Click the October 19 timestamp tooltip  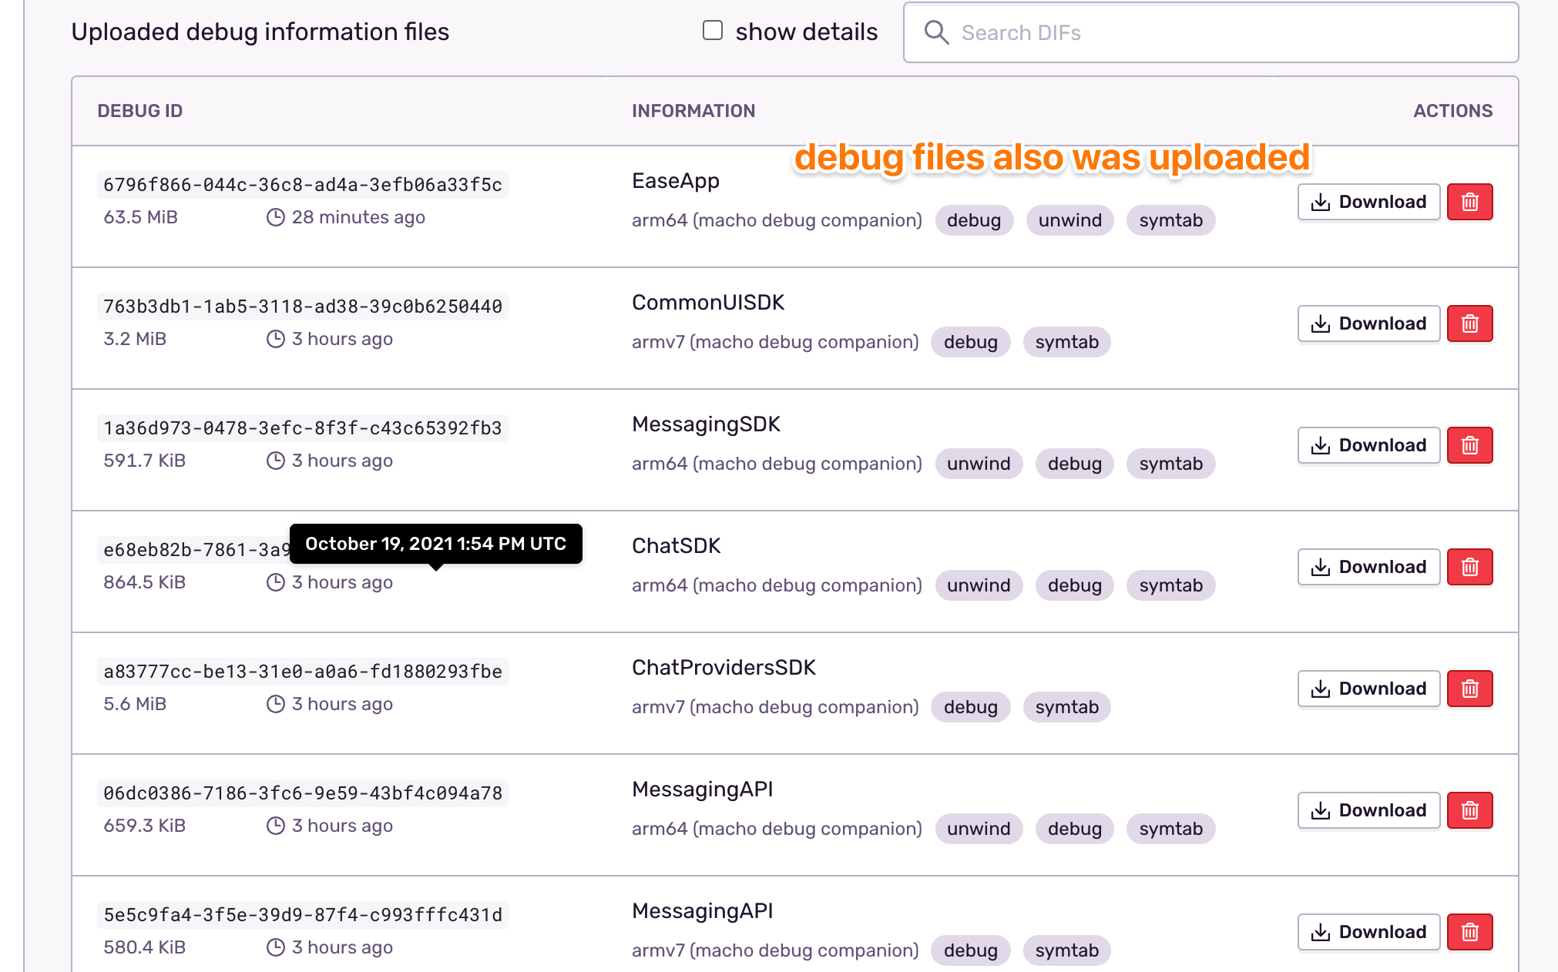pyautogui.click(x=435, y=544)
